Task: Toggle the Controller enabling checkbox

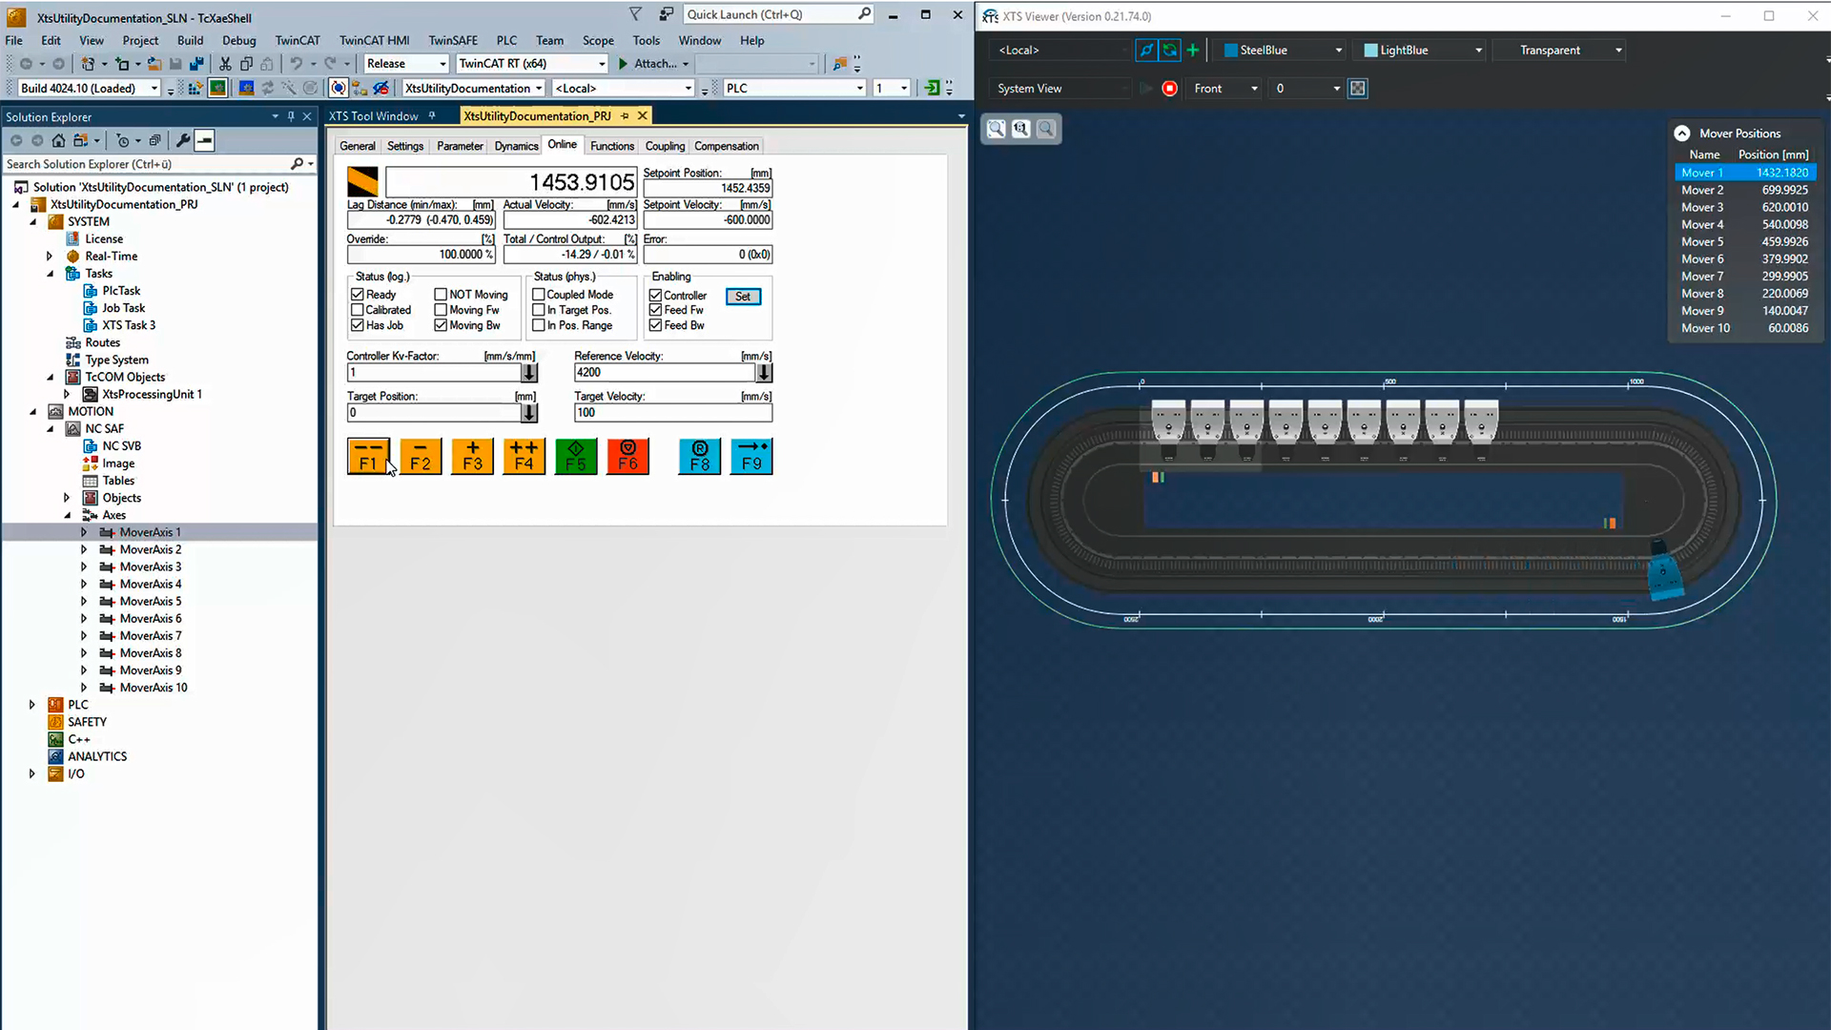Action: tap(656, 296)
